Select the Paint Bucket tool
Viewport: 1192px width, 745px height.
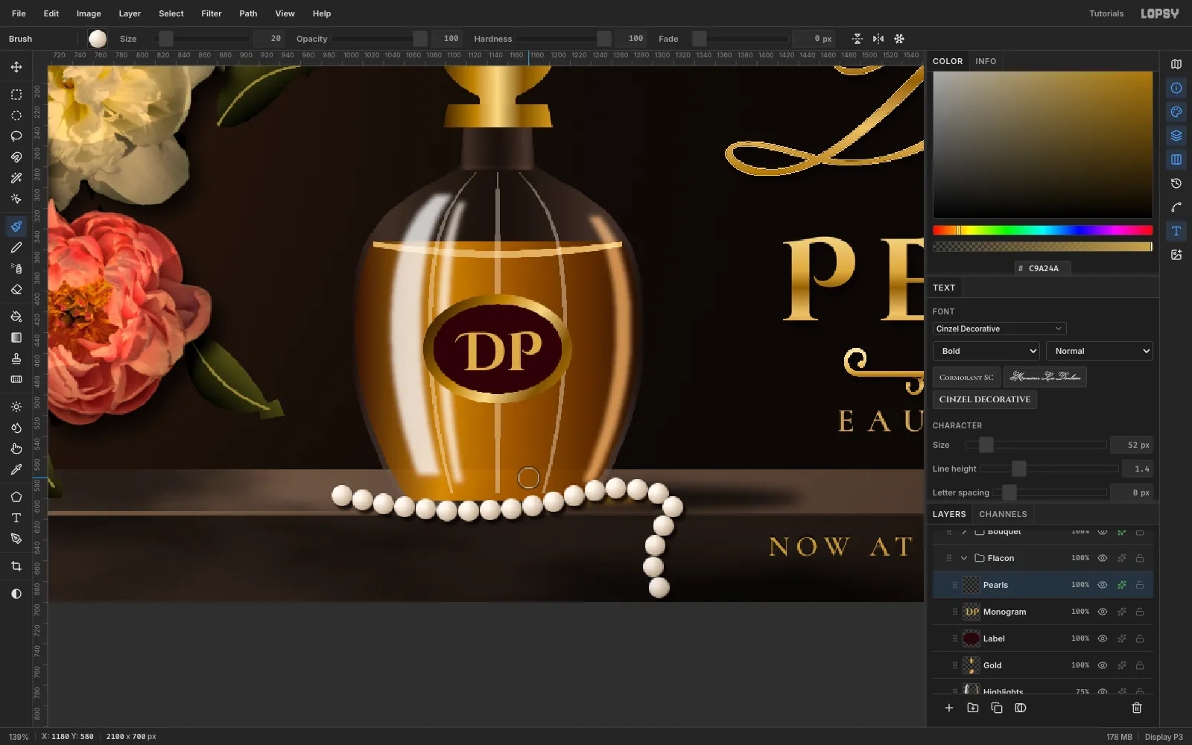[x=16, y=317]
